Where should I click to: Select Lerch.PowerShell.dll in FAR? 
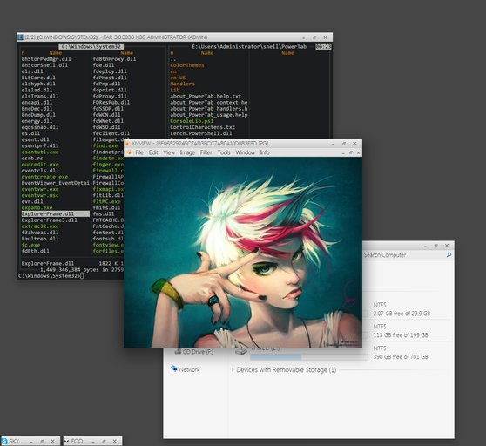tap(201, 133)
